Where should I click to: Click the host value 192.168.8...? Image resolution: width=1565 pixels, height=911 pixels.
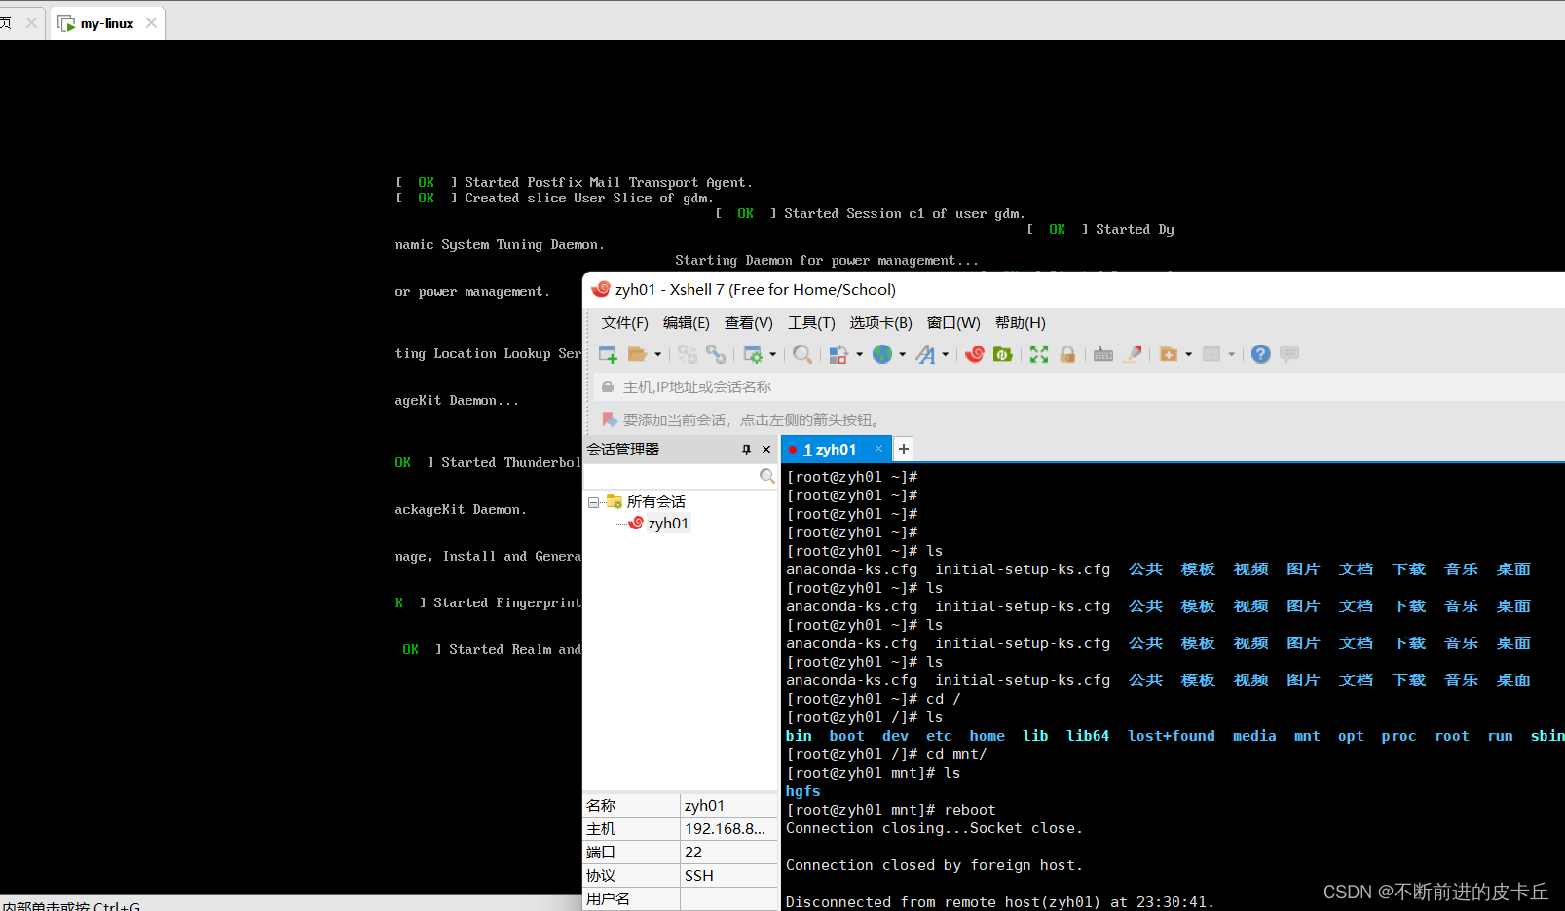tap(726, 829)
